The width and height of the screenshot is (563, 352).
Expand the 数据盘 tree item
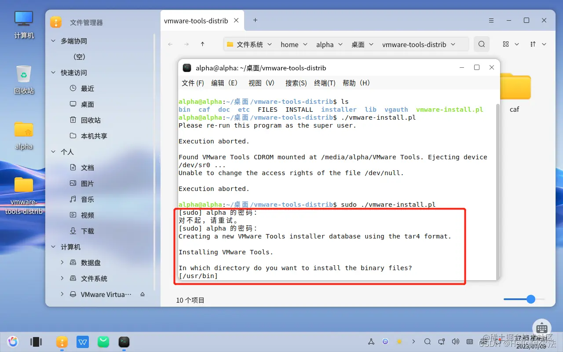(x=62, y=262)
